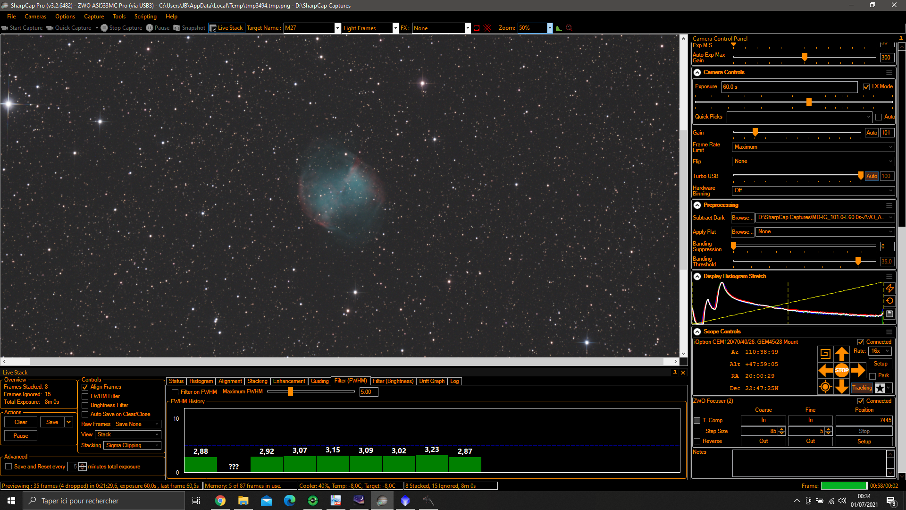This screenshot has height=510, width=906.
Task: Click the spiral search icon in Scope Controls
Action: [x=825, y=354]
